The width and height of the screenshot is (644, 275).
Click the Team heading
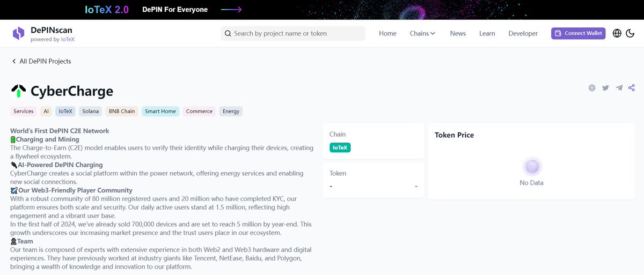(x=25, y=241)
